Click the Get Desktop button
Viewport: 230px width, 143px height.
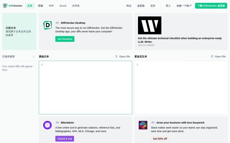coord(65,39)
